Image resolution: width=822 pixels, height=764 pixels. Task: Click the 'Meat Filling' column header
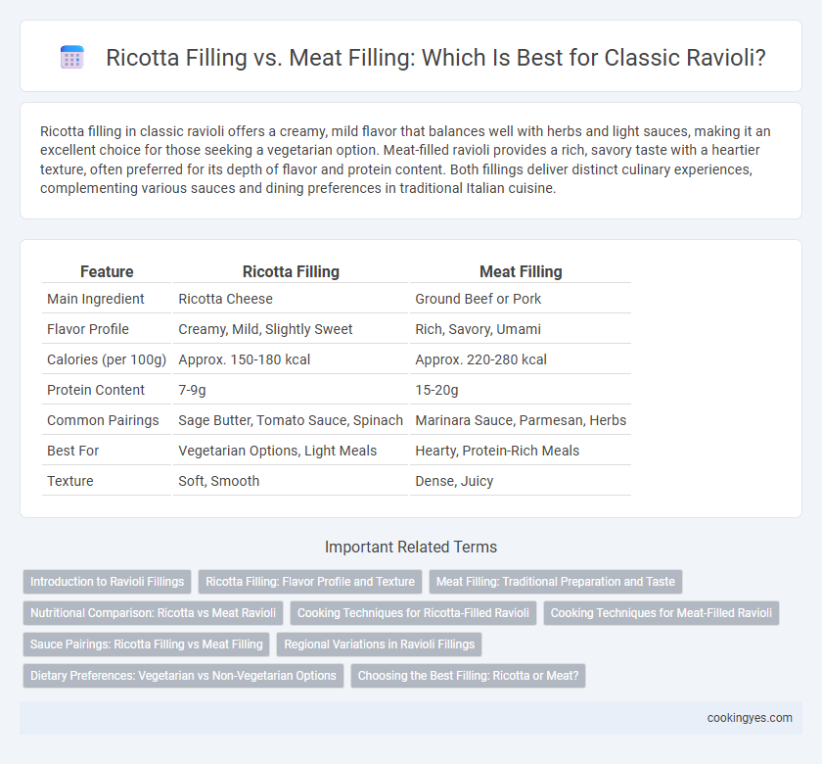[521, 272]
